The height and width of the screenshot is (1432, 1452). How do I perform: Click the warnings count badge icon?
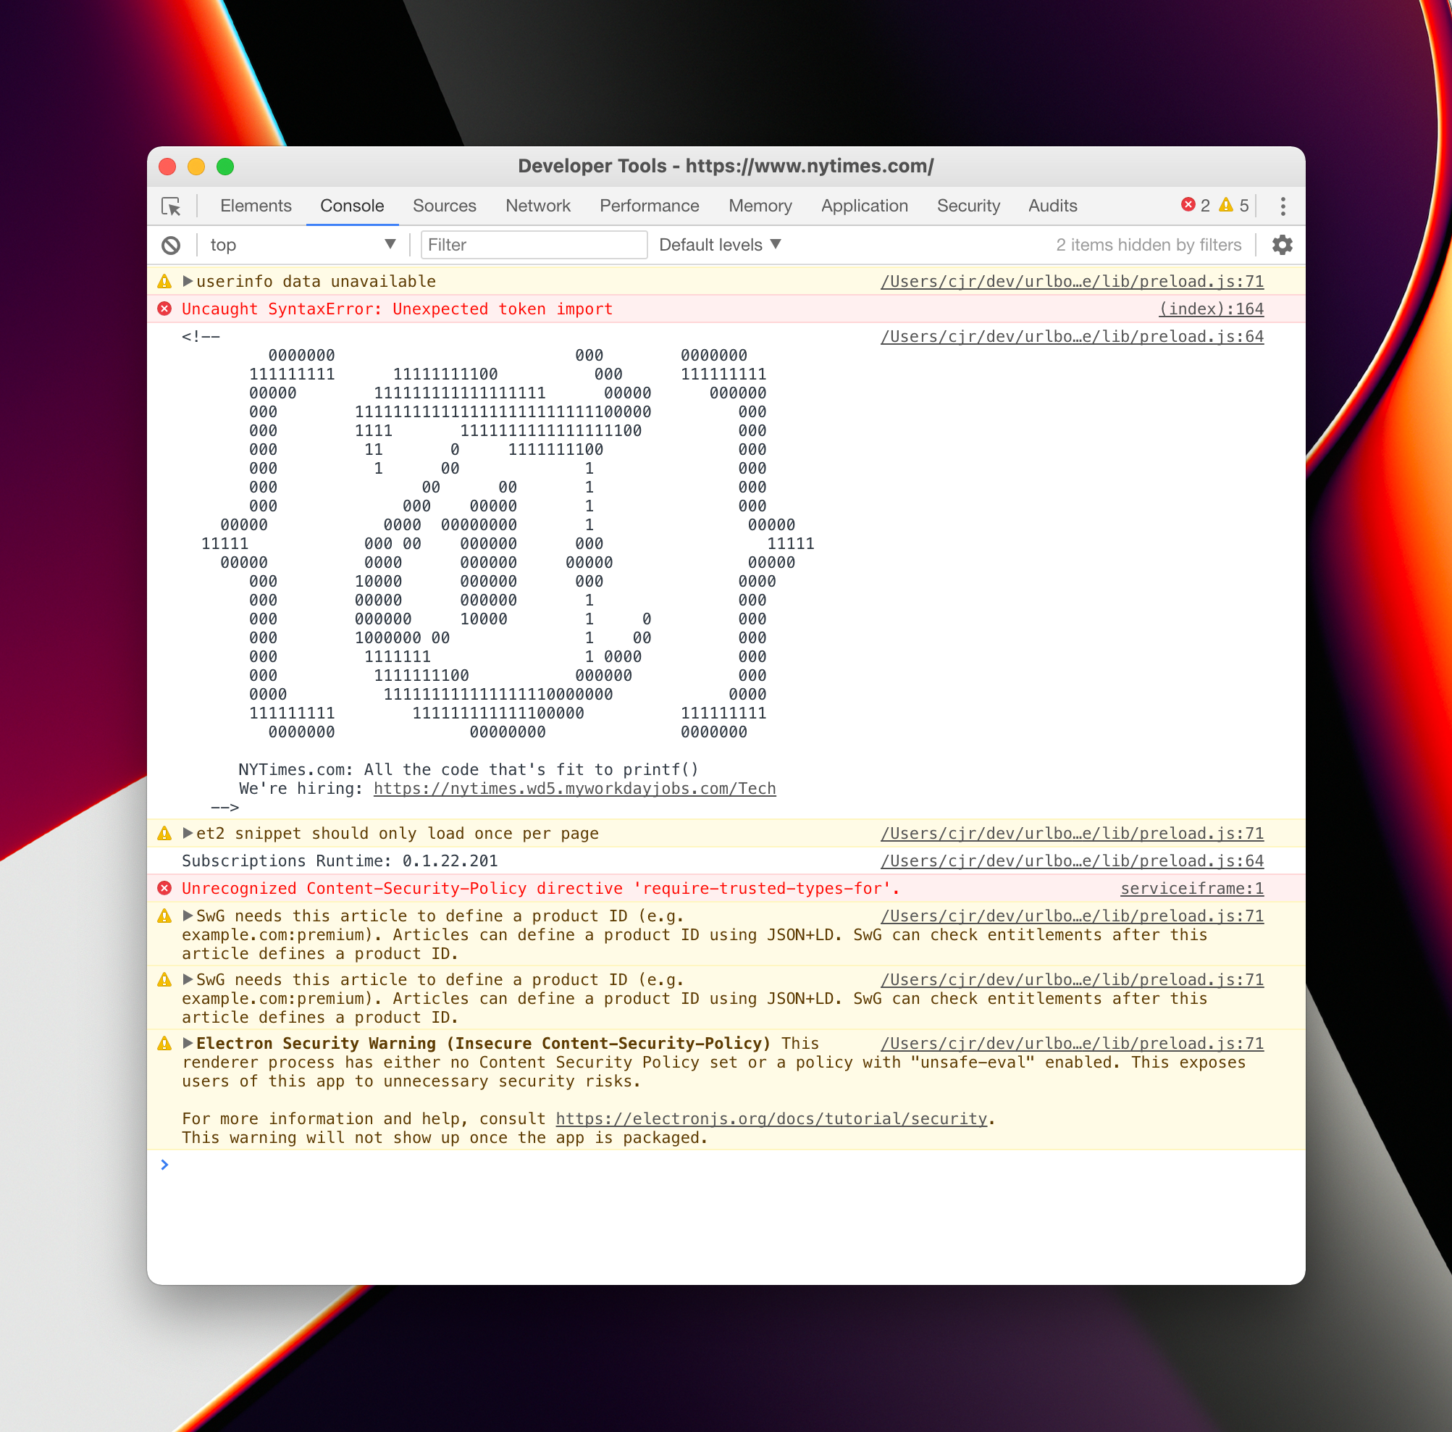point(1235,206)
